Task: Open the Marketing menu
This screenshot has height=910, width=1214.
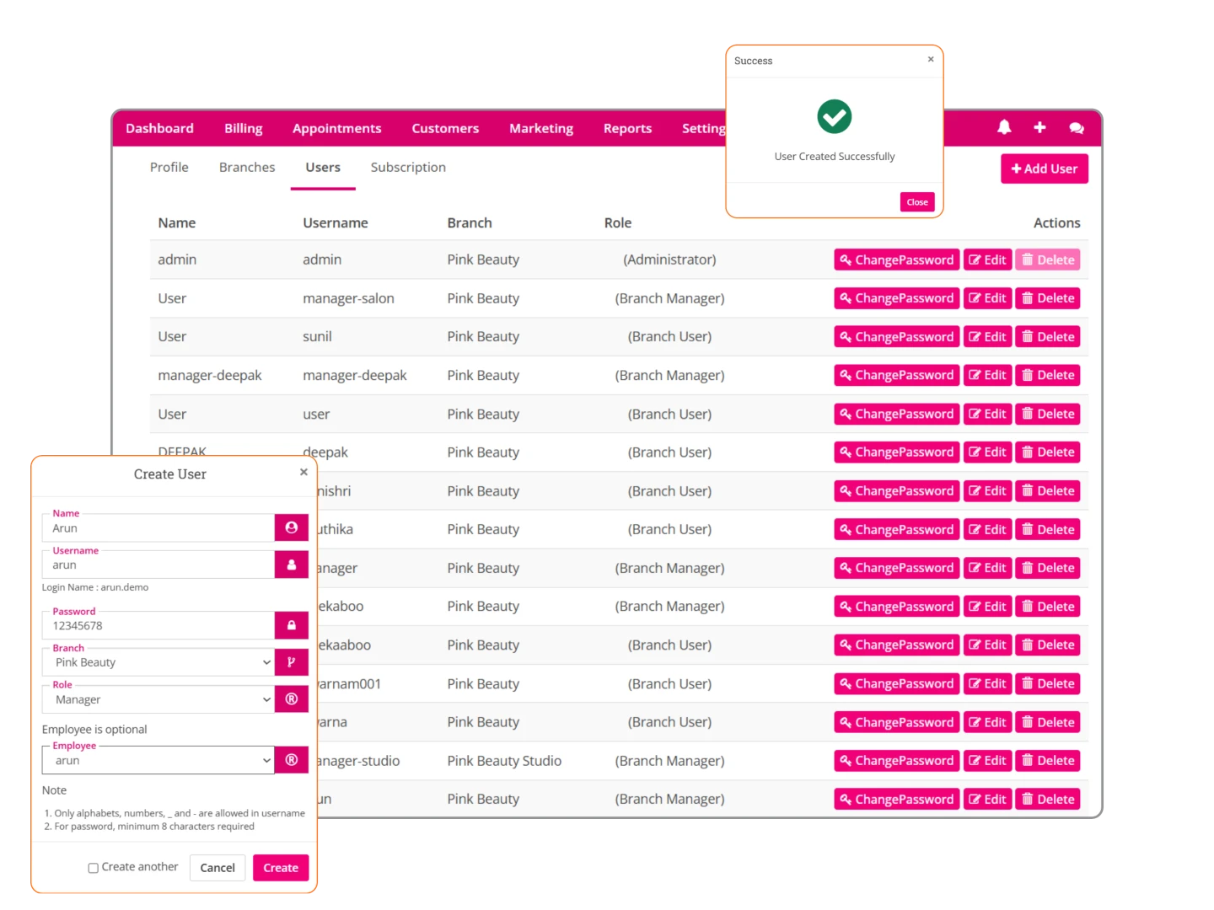Action: 541,128
